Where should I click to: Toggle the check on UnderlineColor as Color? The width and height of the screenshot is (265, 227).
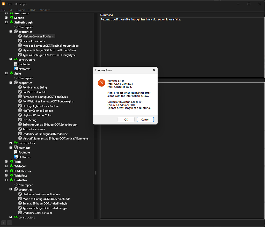[x=20, y=213]
